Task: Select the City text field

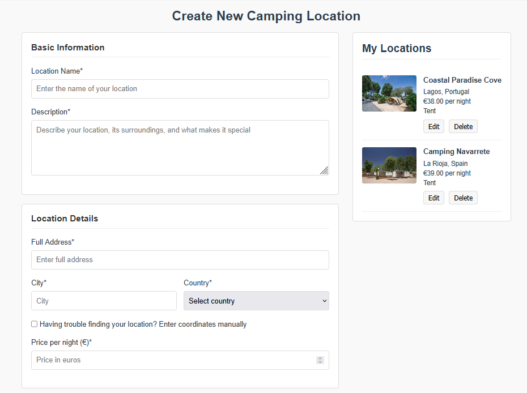Action: [104, 301]
